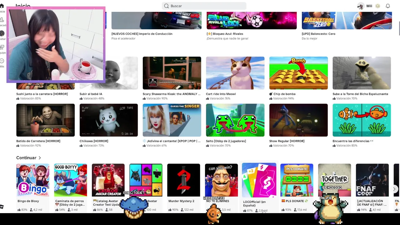Click 'Bingo de Bloxy' title text
400x225 pixels.
28,201
